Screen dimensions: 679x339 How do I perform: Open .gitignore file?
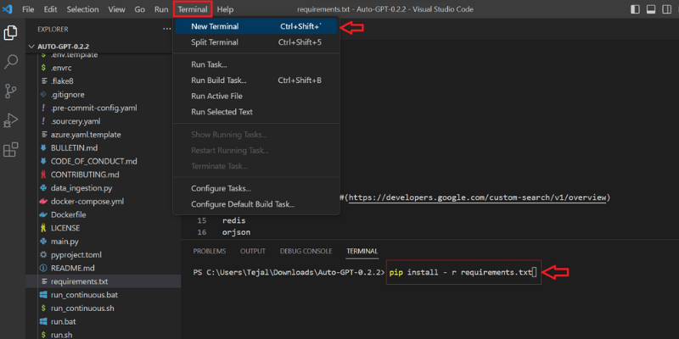point(68,95)
